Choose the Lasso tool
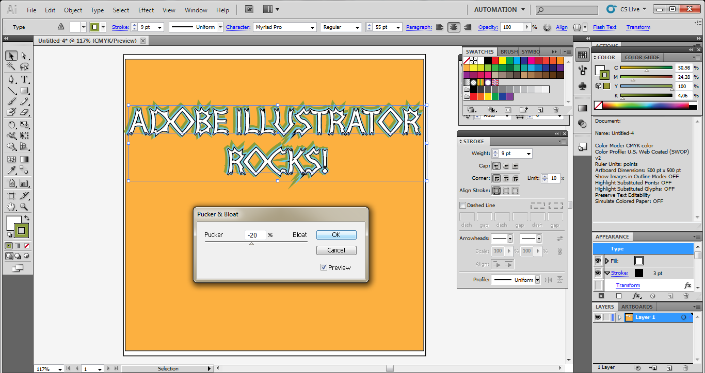Image resolution: width=705 pixels, height=373 pixels. click(24, 67)
